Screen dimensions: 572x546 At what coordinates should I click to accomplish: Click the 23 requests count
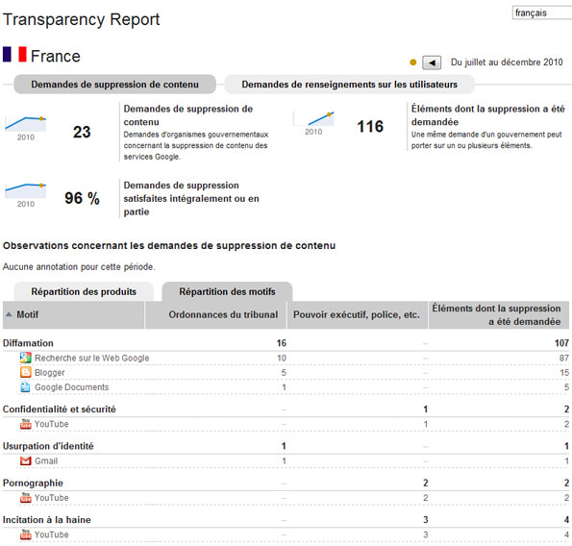point(82,132)
